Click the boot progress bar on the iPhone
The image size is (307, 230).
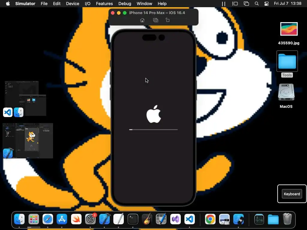(x=153, y=129)
